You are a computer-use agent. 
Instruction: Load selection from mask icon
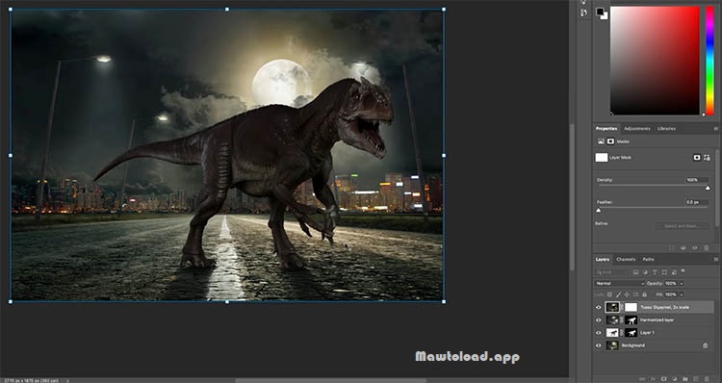[672, 248]
